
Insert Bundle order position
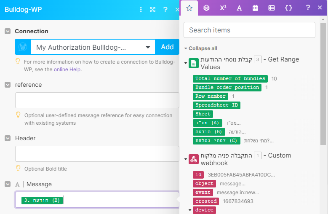tap(227, 88)
